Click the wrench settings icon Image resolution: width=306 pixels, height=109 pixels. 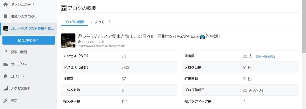click(x=6, y=101)
